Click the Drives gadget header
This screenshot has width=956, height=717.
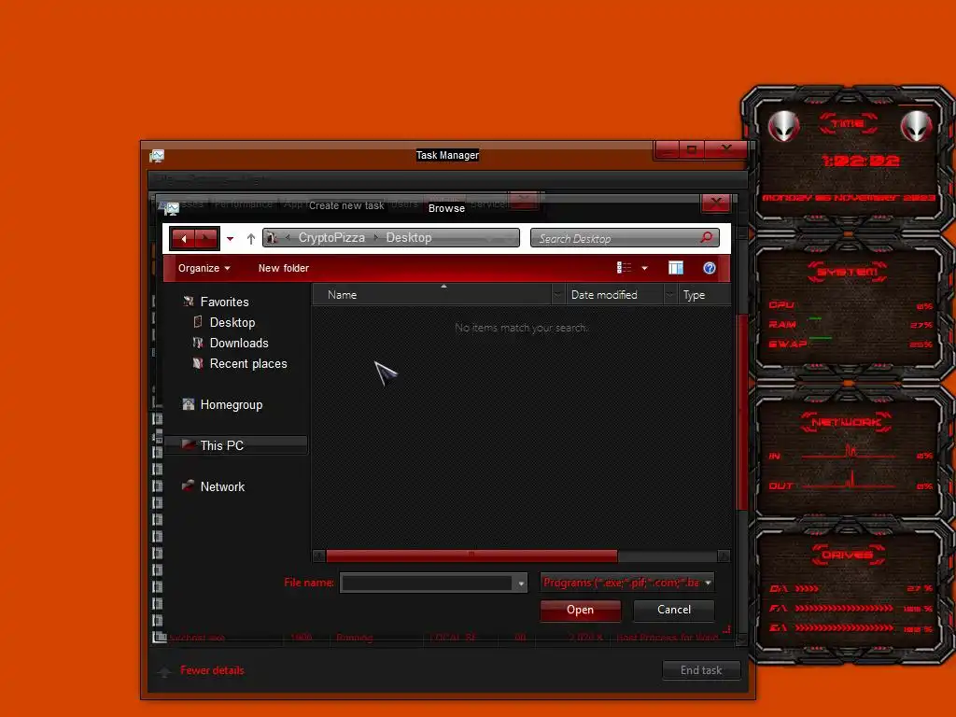[848, 555]
